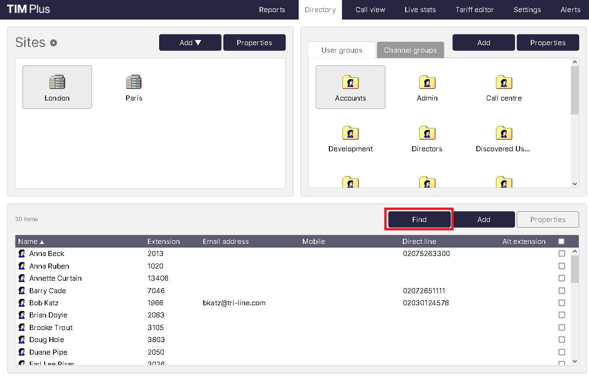The width and height of the screenshot is (589, 377).
Task: Open the Tariff editor menu item
Action: 475,10
